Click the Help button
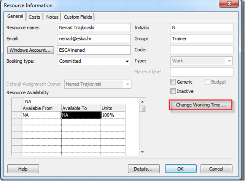This screenshot has height=181, width=245. pyautogui.click(x=23, y=169)
